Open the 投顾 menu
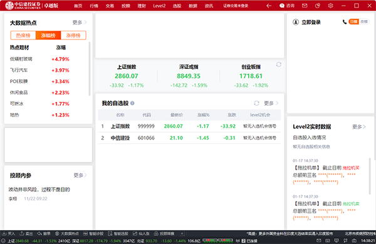376x244 pixels. pyautogui.click(x=126, y=6)
